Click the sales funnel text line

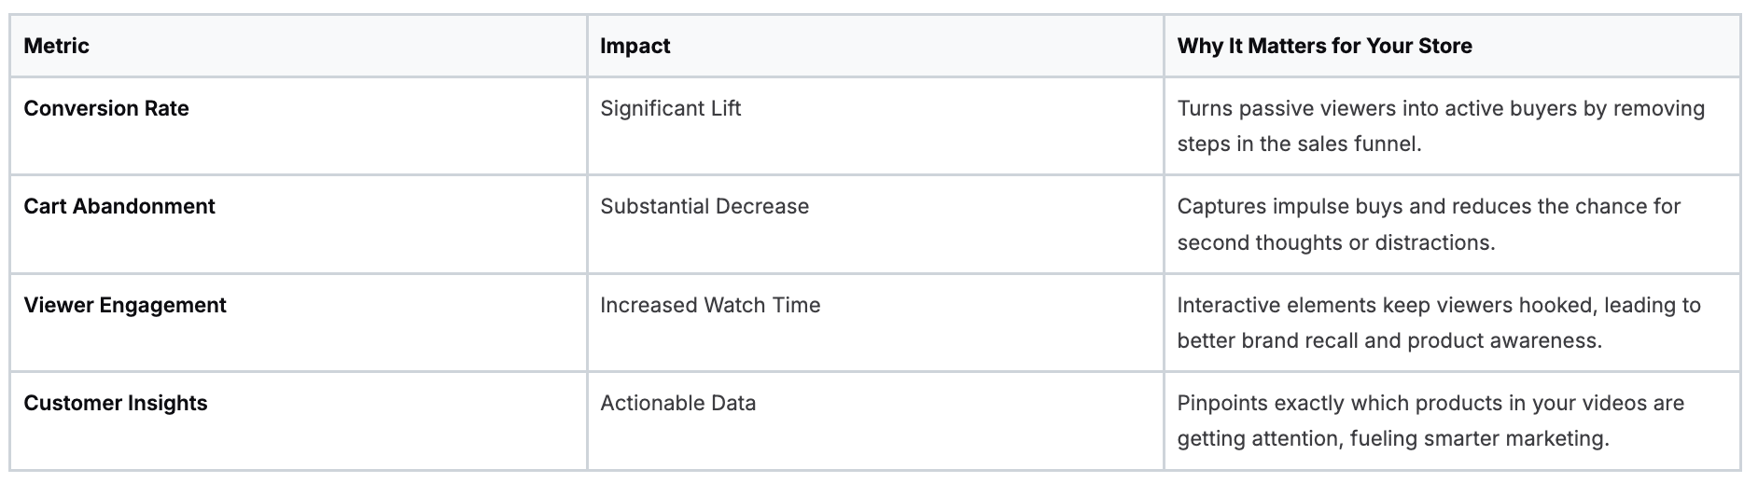click(x=1299, y=144)
